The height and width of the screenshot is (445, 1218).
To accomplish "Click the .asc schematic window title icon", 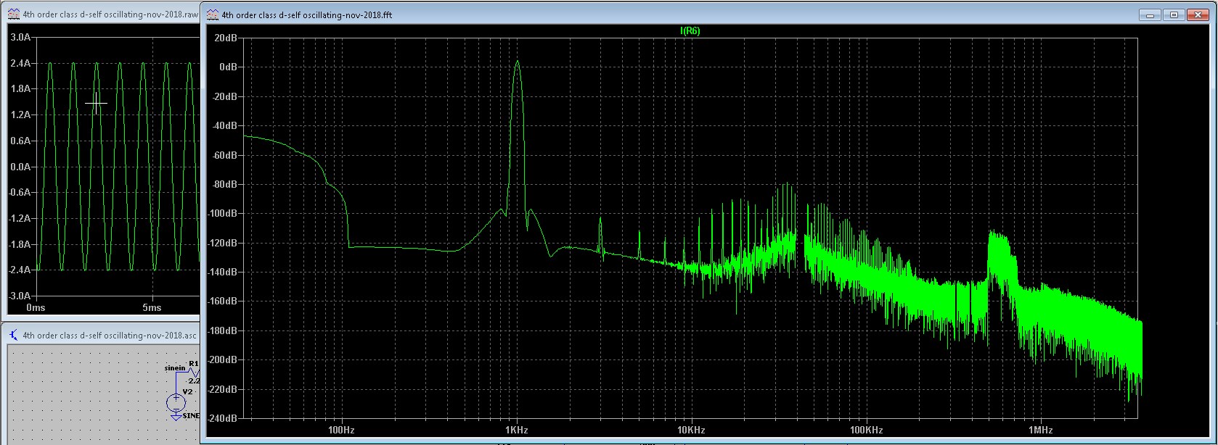I will click(x=13, y=336).
